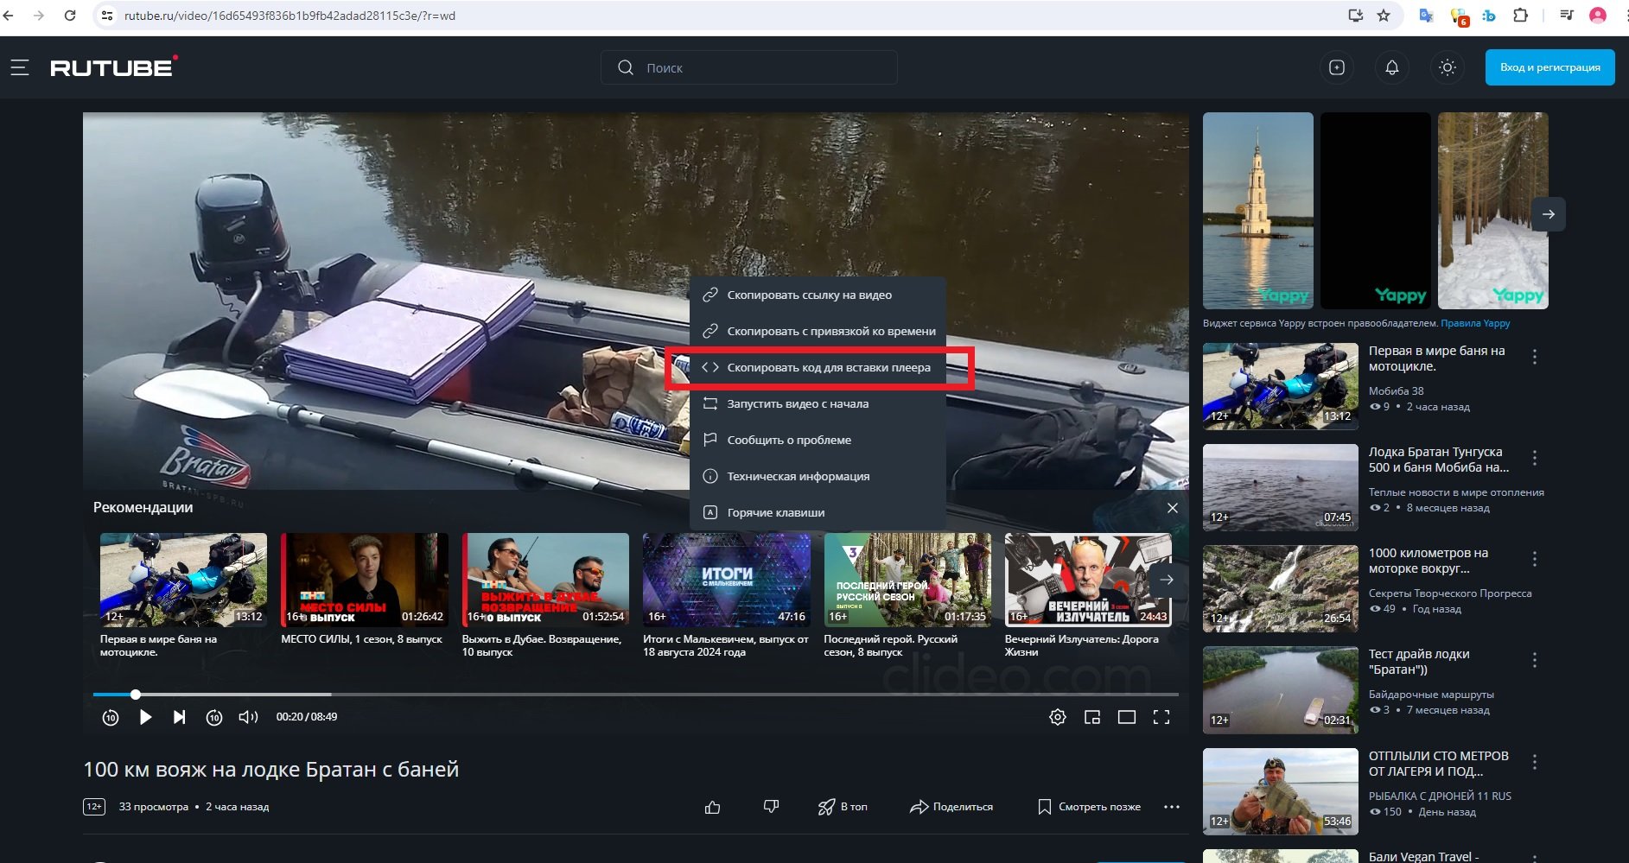Open the hamburger menu next to RUTUBE logo
1629x863 pixels.
pyautogui.click(x=19, y=67)
